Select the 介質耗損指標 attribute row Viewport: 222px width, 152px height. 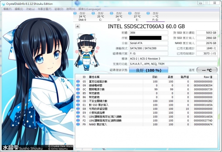point(144,112)
